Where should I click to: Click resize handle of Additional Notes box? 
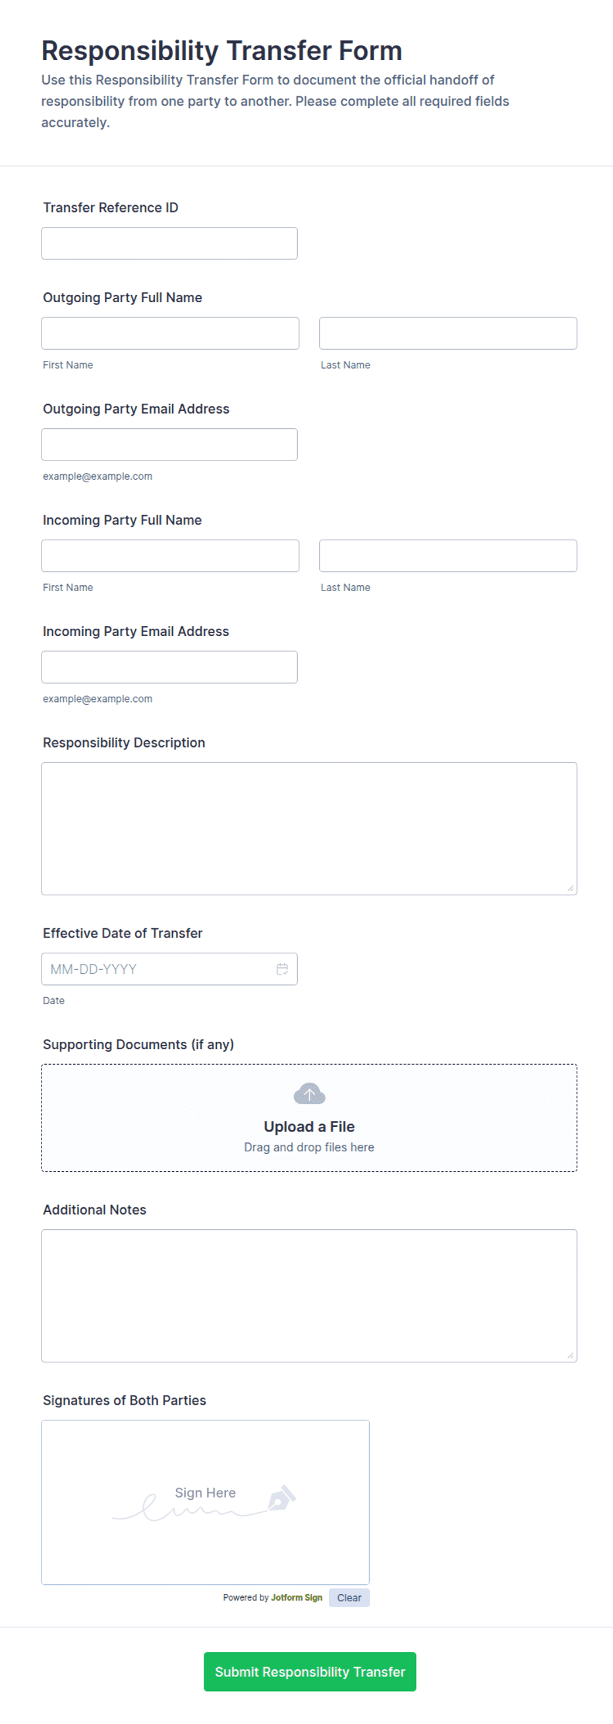pyautogui.click(x=570, y=1355)
